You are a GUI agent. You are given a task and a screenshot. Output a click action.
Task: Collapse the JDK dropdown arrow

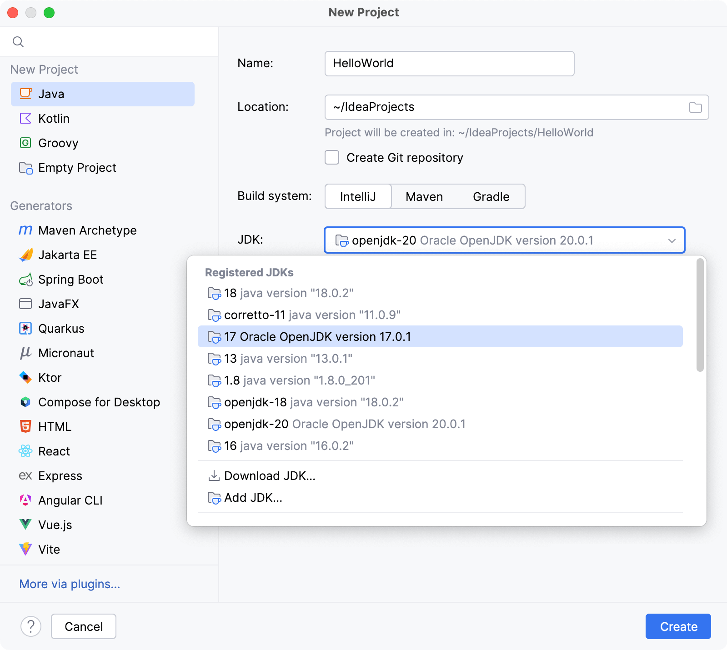(x=672, y=240)
